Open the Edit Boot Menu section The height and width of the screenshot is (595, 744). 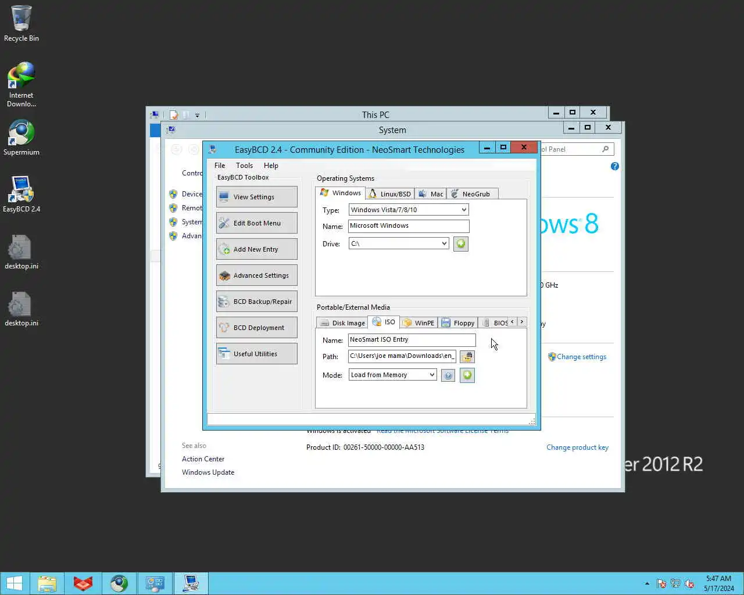(x=256, y=223)
